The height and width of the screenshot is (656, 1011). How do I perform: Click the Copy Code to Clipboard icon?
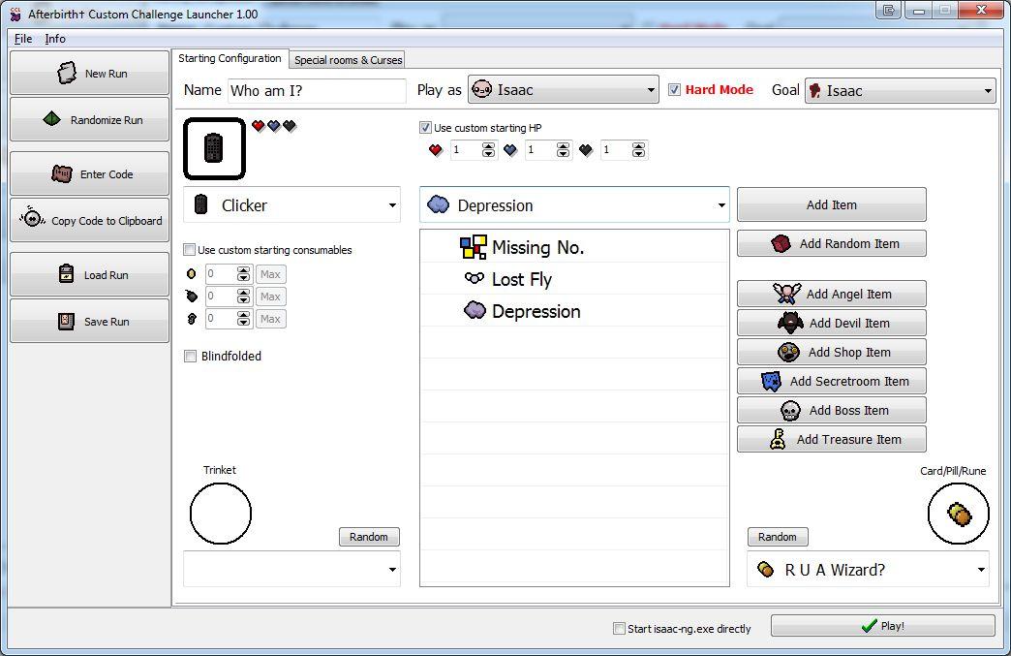click(32, 219)
